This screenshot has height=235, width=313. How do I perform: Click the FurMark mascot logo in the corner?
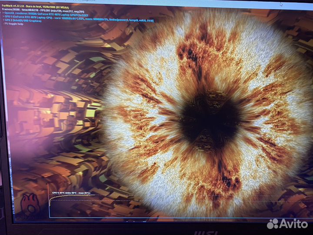[x=29, y=205]
